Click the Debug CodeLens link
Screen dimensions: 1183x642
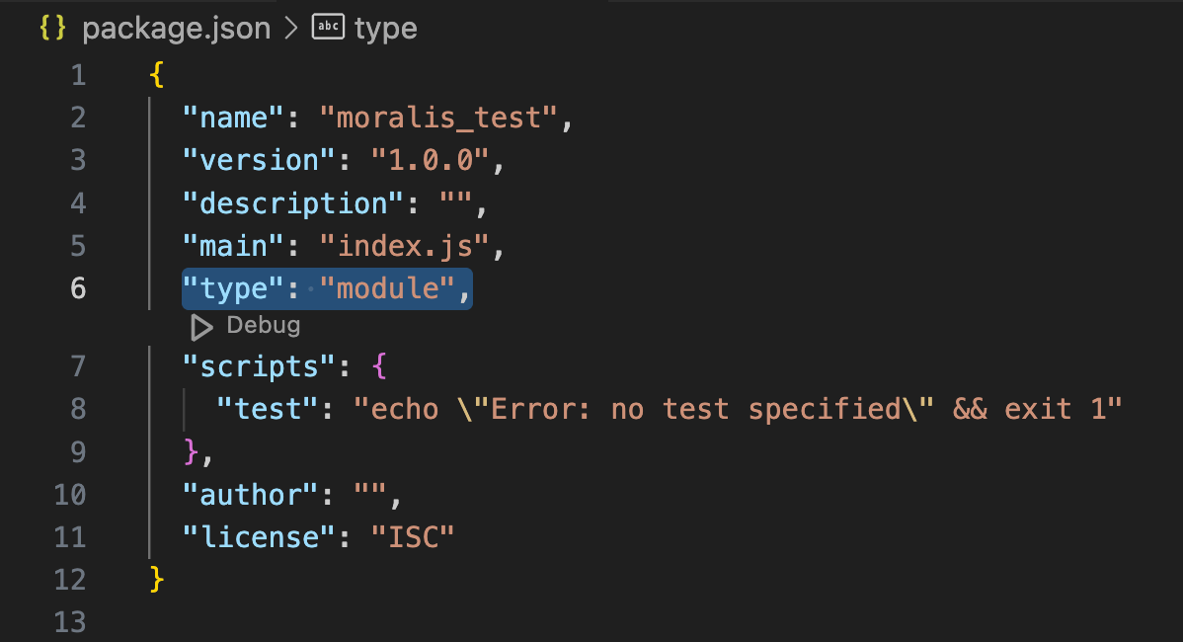point(263,326)
